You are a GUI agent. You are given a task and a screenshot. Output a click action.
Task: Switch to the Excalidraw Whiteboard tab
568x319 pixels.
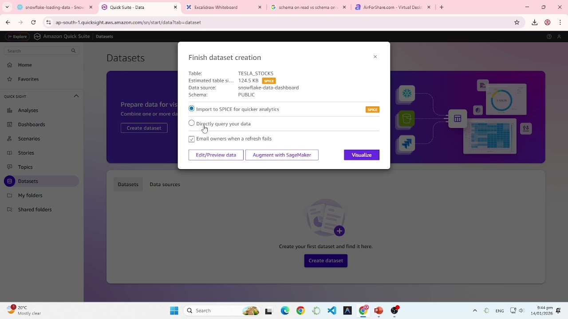(224, 8)
